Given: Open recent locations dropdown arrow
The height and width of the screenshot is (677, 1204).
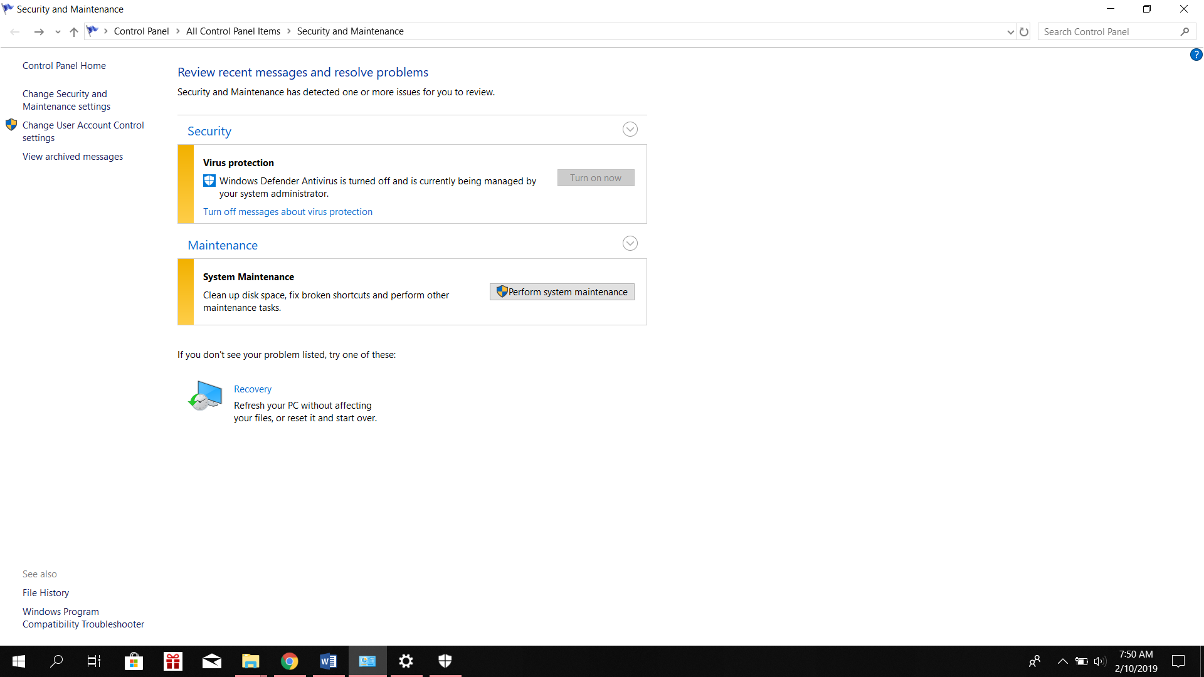Looking at the screenshot, I should pyautogui.click(x=58, y=32).
